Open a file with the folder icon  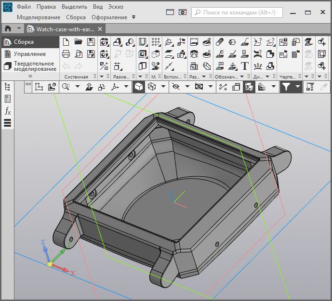click(79, 42)
